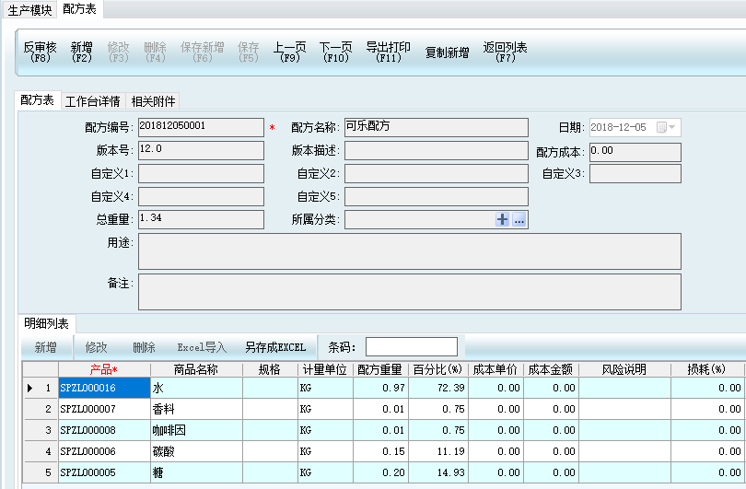Go to previous record with 上一页

290,52
